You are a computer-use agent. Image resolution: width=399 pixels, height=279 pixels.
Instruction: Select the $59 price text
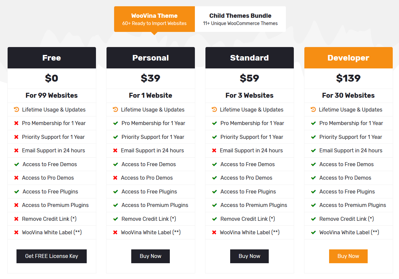click(x=250, y=78)
